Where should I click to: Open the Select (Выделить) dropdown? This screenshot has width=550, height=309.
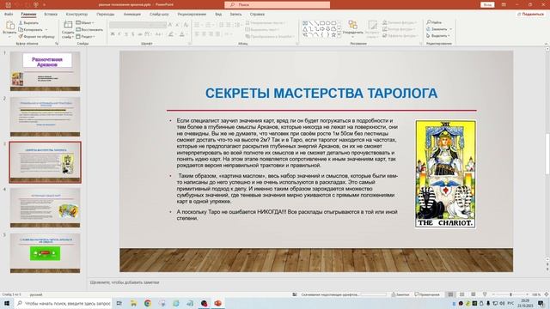tap(438, 36)
